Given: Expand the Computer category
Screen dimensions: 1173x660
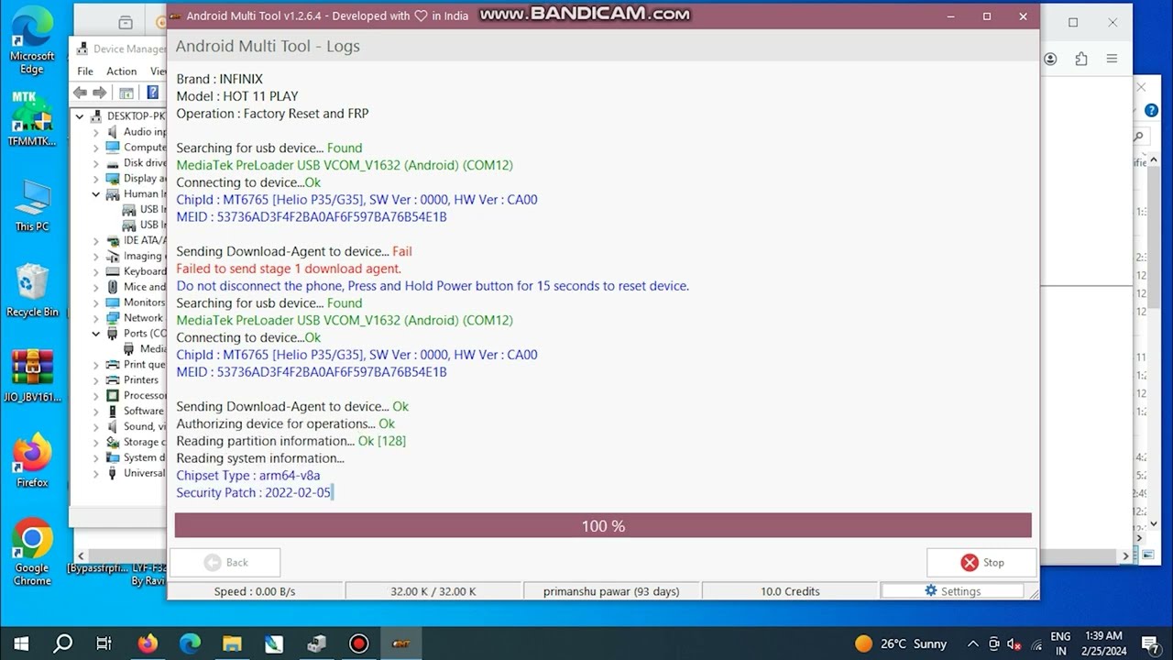Looking at the screenshot, I should pyautogui.click(x=95, y=148).
